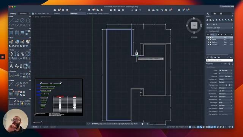Click the status bar settings gear
The image size is (243, 137).
coord(232,127)
